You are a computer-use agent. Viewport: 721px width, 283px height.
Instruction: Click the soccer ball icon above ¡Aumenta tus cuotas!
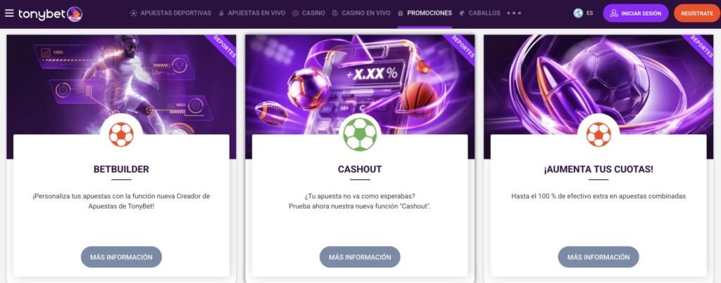[598, 134]
